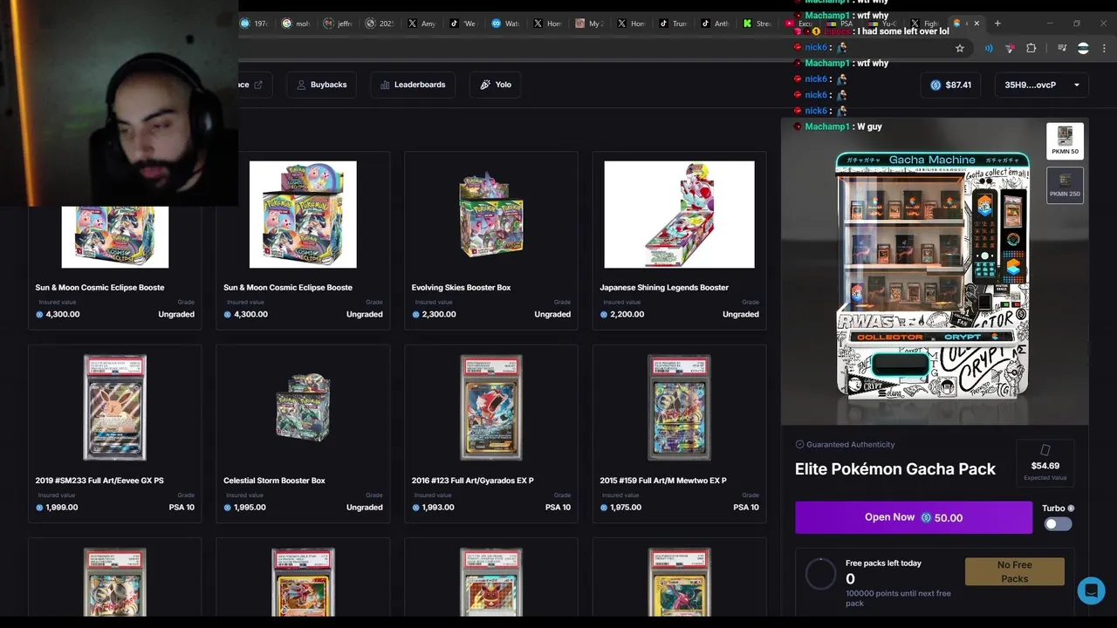1117x628 pixels.
Task: Click the Turbo info icon
Action: 1071,509
